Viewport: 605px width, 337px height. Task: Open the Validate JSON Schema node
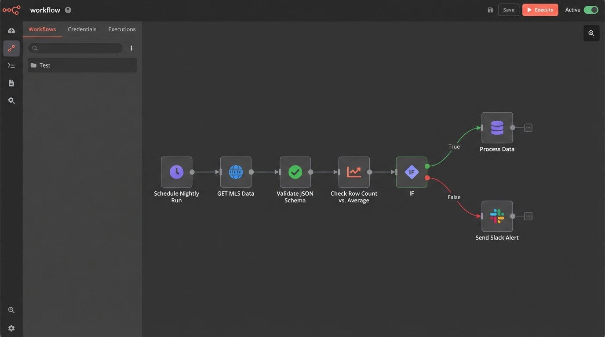click(295, 172)
